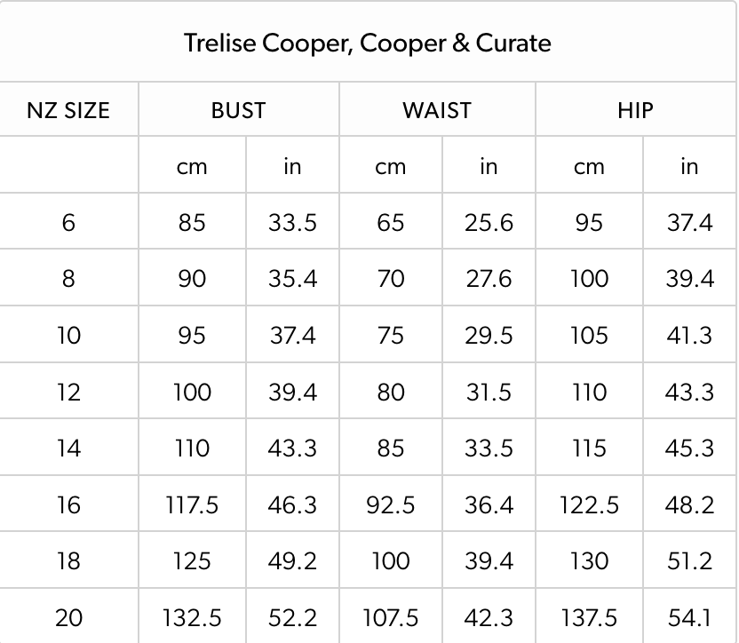Click the WAIST column header
Viewport: 739px width, 643px height.
coord(437,111)
